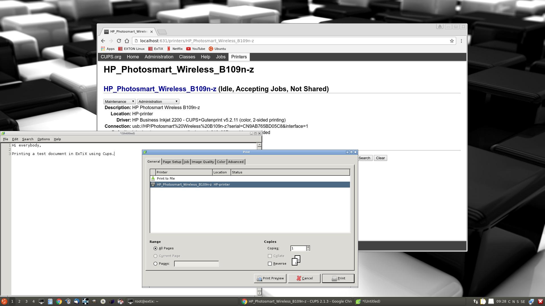Image resolution: width=545 pixels, height=306 pixels.
Task: Open File menu in text editor
Action: click(5, 139)
